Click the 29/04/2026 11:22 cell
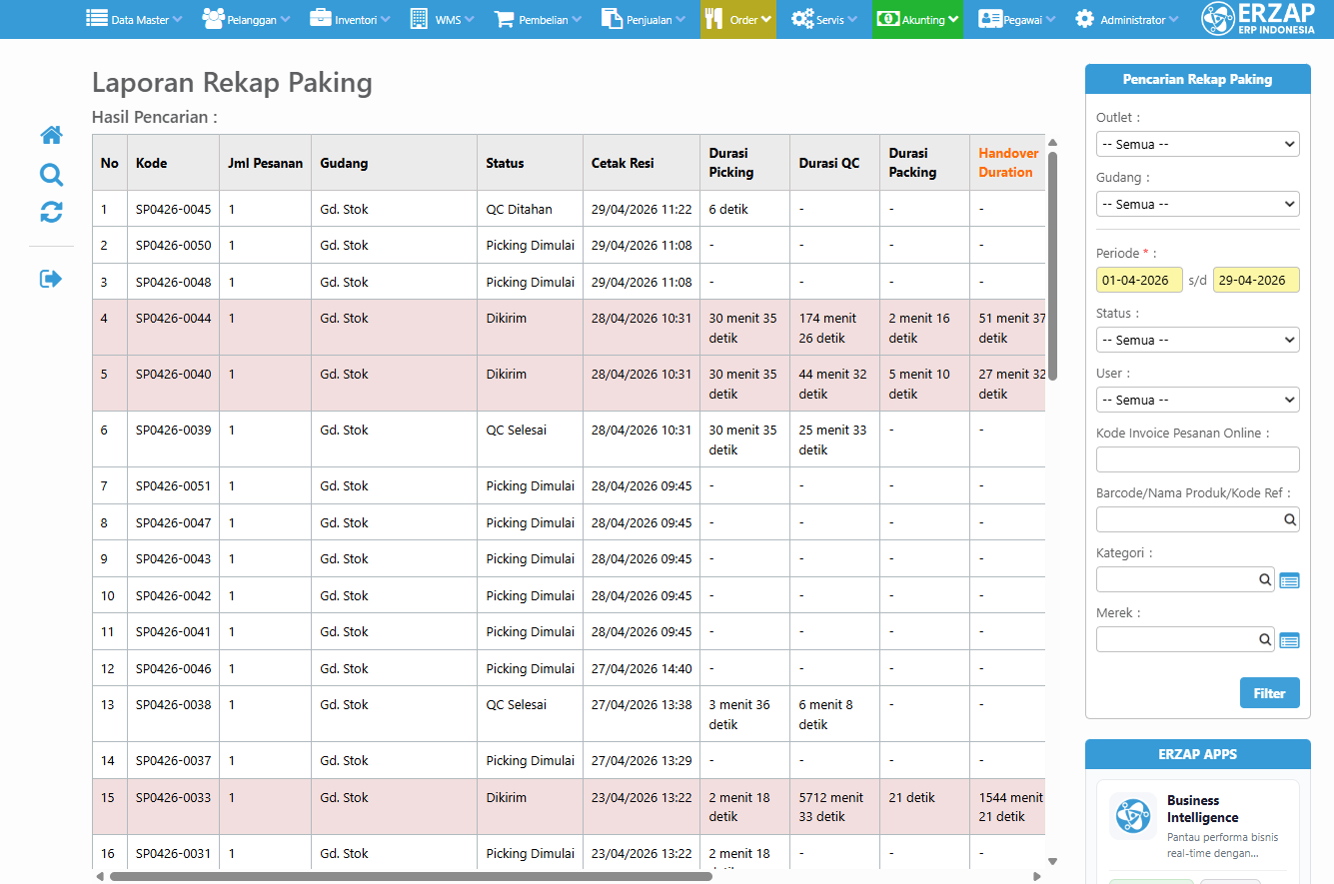This screenshot has height=884, width=1334. [642, 209]
